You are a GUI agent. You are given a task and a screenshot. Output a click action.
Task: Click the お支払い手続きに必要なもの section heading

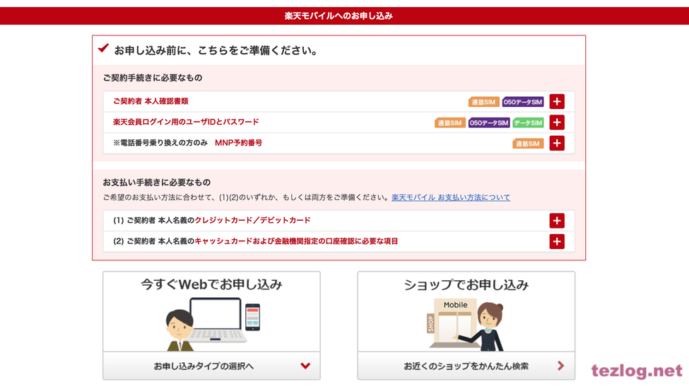point(156,182)
